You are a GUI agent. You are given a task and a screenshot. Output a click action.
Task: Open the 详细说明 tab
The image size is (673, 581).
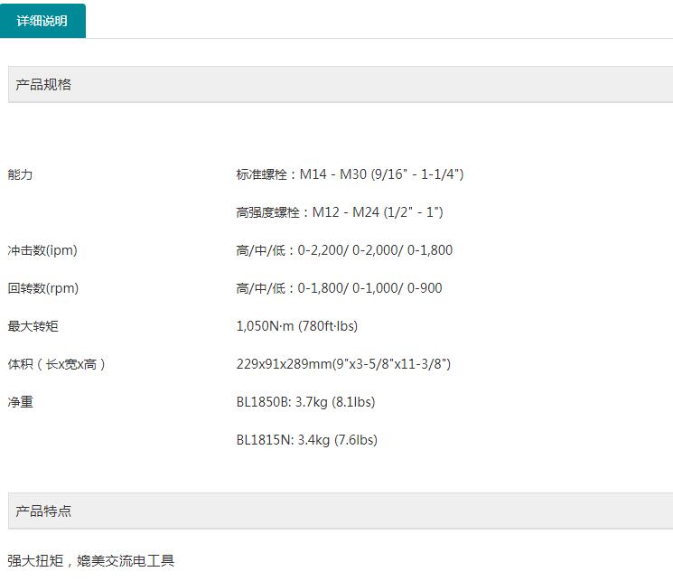point(42,21)
